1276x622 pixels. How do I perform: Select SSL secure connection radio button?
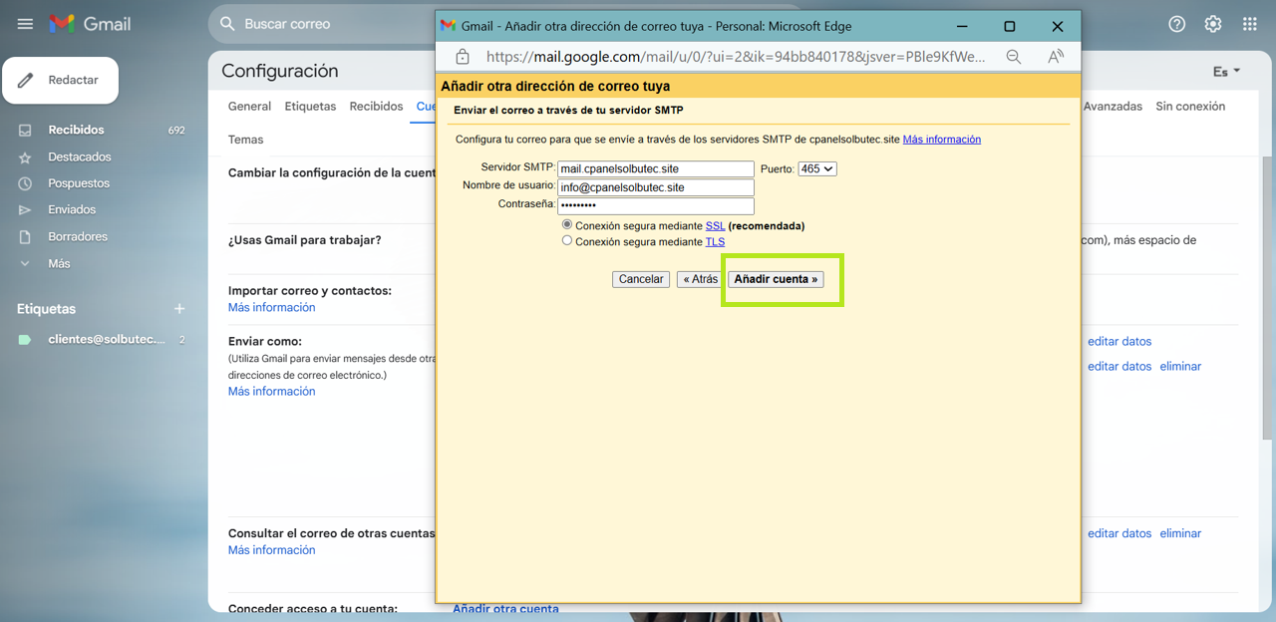pos(567,225)
